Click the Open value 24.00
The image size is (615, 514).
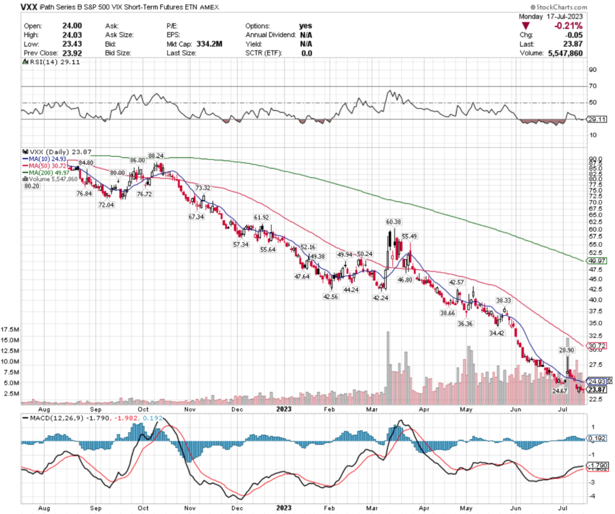tap(72, 26)
